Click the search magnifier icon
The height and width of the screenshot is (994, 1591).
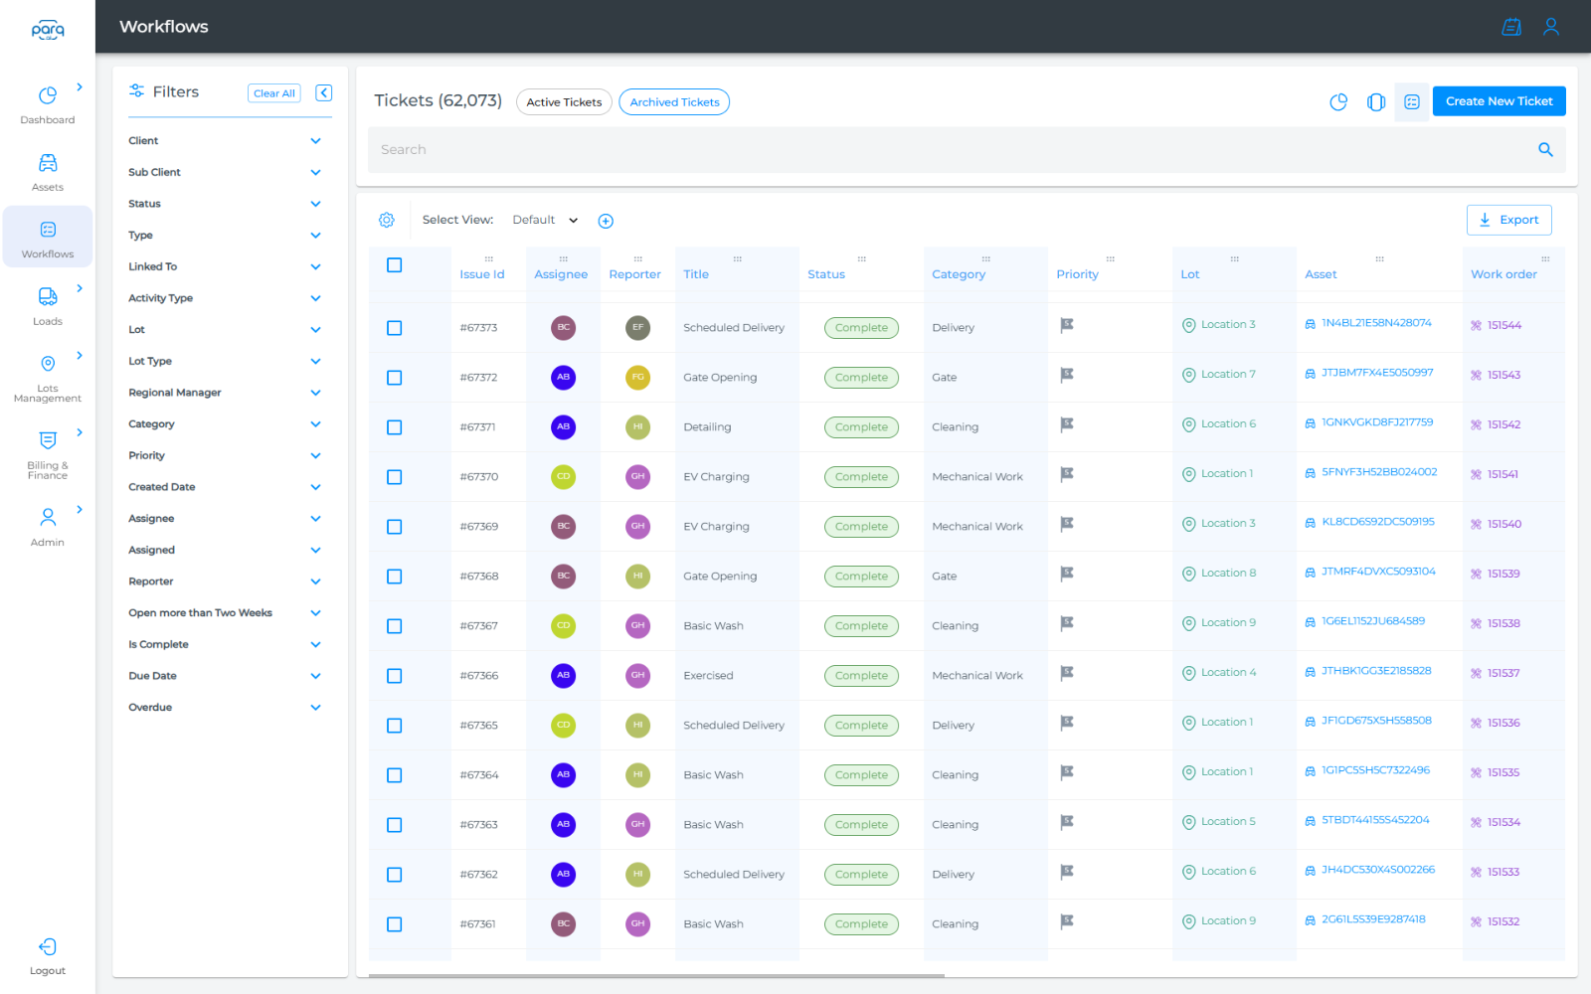(1545, 149)
